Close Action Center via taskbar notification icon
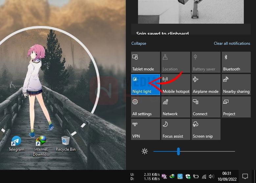Image resolution: width=256 pixels, height=183 pixels. 245,176
